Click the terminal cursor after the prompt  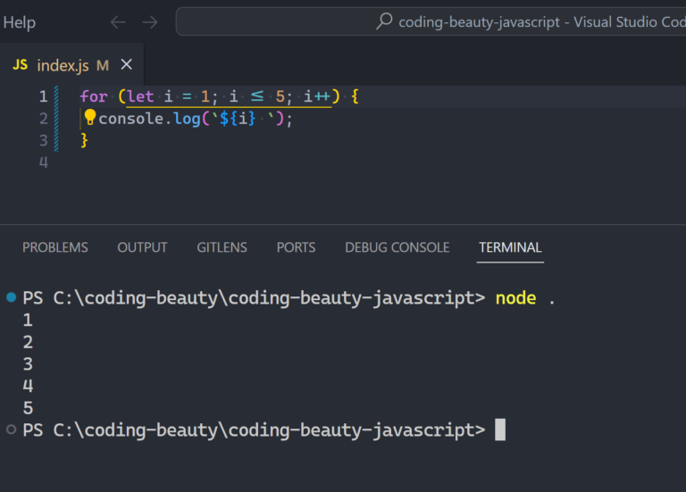(500, 430)
